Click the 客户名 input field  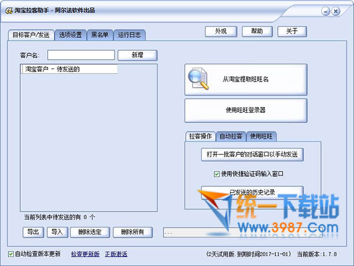(81, 55)
